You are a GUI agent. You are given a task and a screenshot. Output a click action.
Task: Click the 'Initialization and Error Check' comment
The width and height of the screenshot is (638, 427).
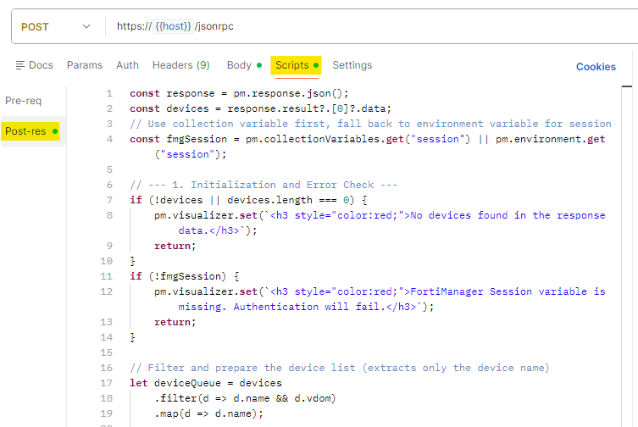[x=264, y=185]
